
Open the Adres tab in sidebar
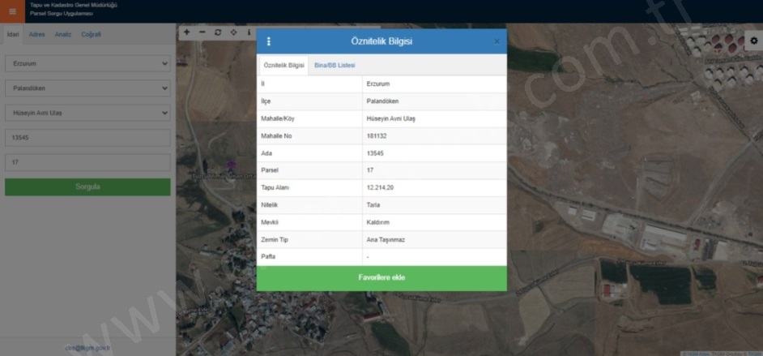pyautogui.click(x=36, y=35)
